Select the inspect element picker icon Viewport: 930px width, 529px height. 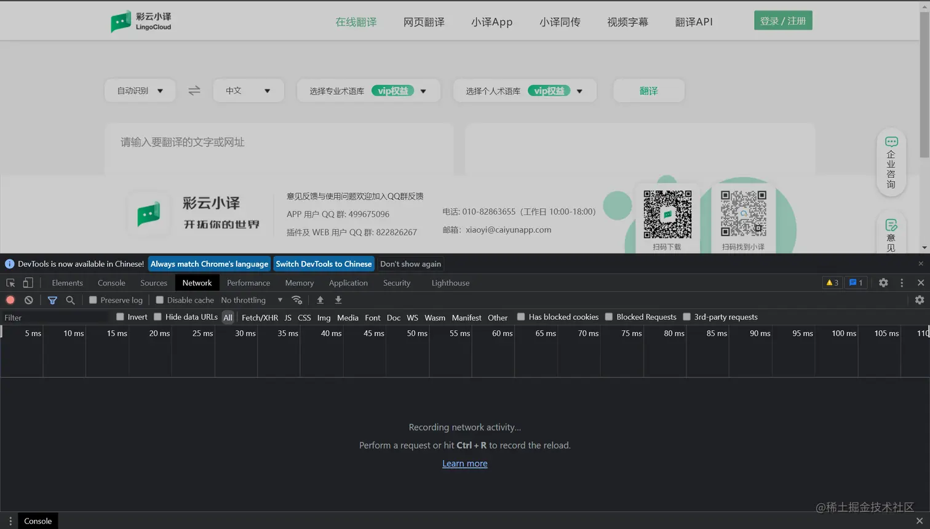click(x=10, y=283)
